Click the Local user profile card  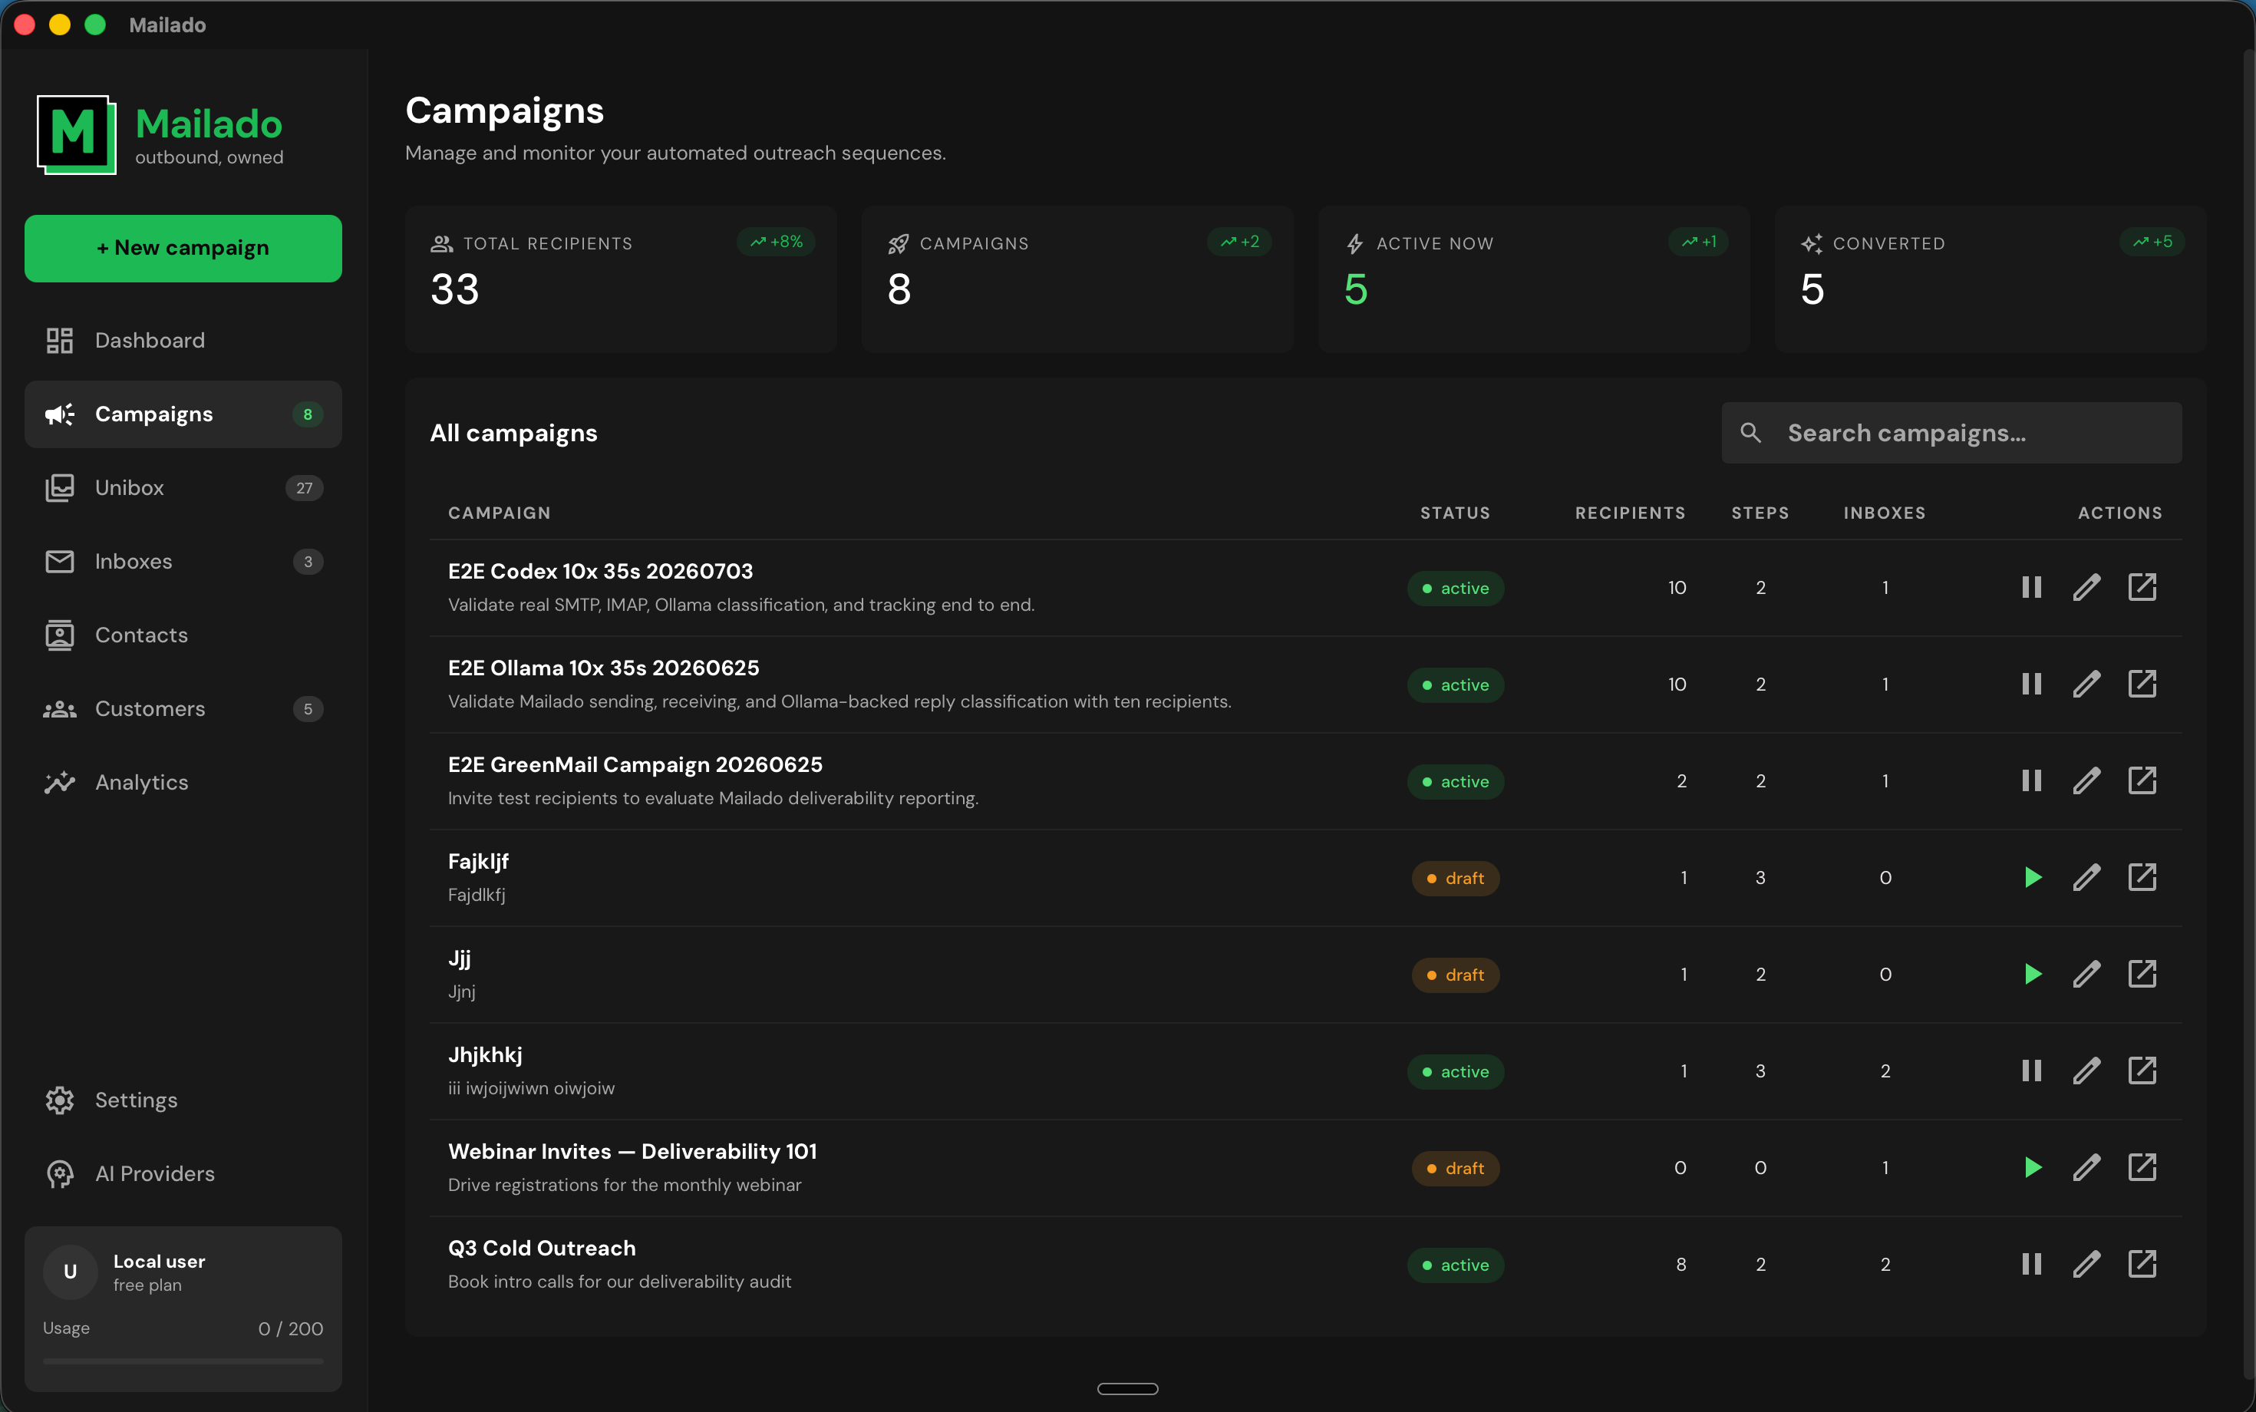pos(183,1309)
